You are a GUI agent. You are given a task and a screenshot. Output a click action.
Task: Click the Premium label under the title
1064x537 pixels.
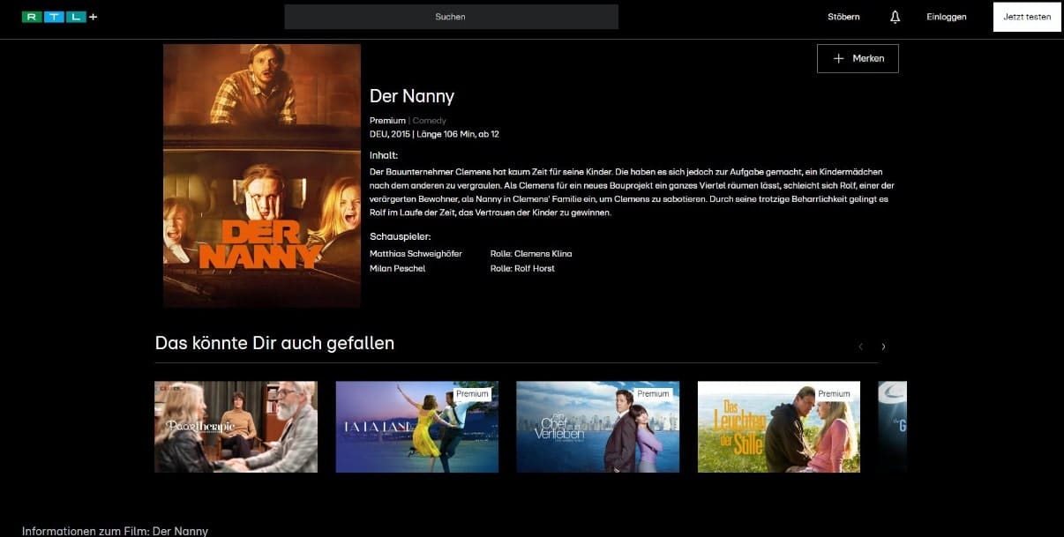pyautogui.click(x=387, y=121)
